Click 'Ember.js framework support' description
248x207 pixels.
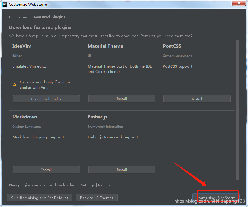pyautogui.click(x=113, y=137)
